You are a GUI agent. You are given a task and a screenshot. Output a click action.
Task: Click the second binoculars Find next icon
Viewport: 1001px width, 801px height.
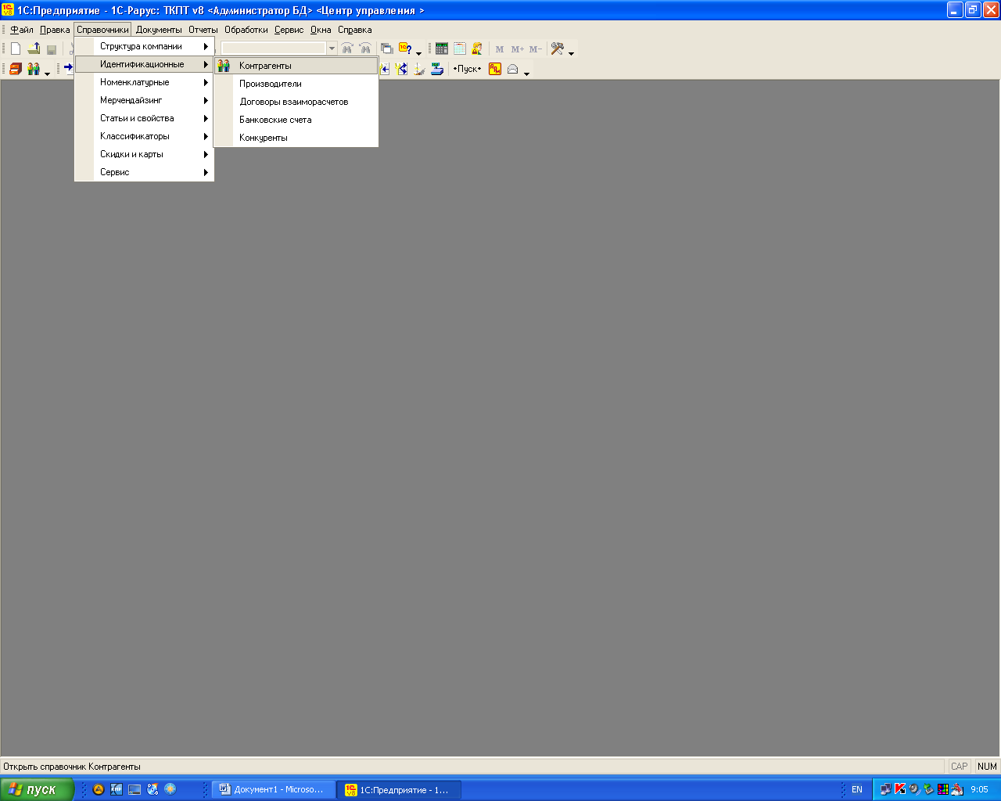365,48
